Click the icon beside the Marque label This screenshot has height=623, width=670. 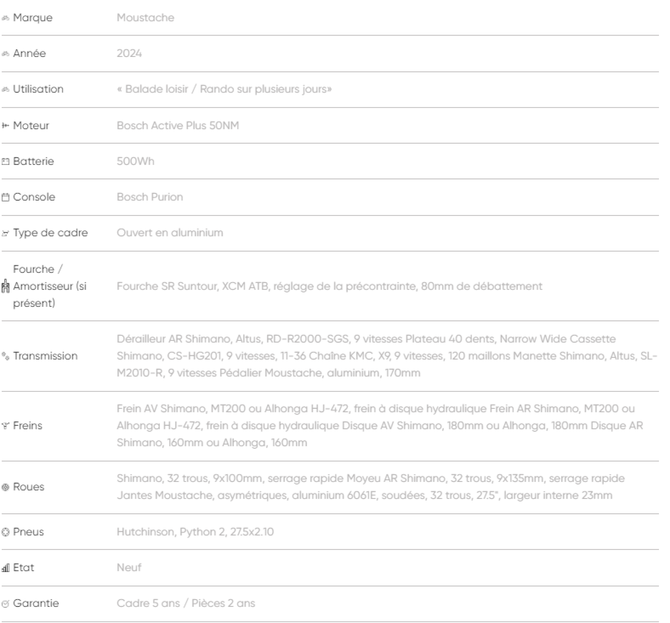pos(5,18)
